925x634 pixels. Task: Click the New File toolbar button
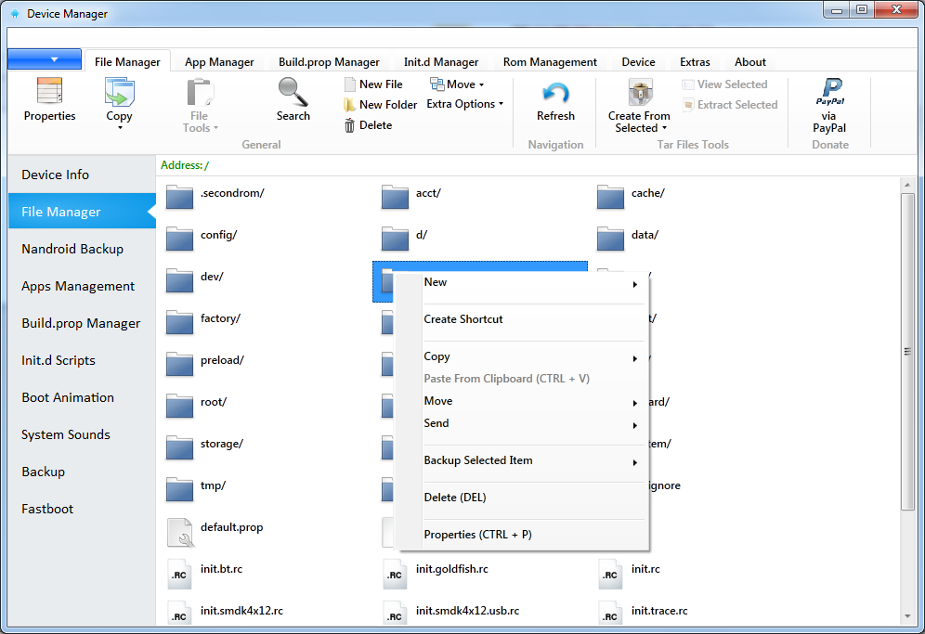[373, 84]
